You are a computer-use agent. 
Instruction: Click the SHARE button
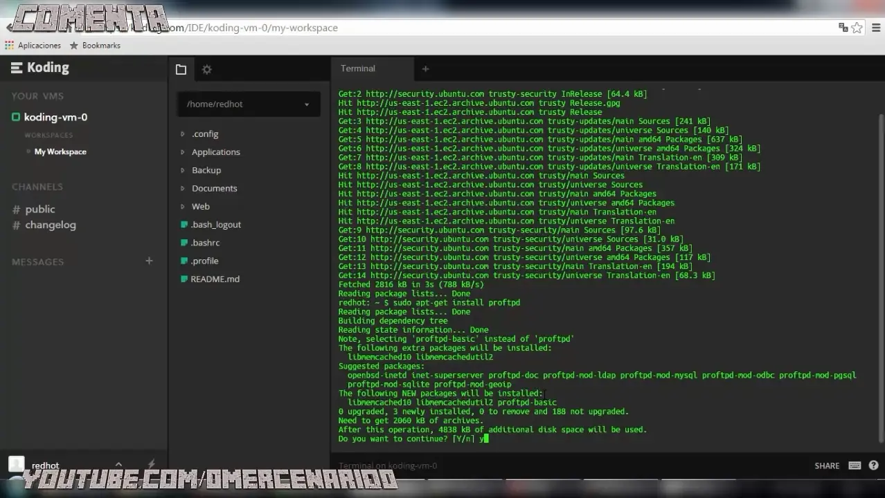tap(827, 466)
